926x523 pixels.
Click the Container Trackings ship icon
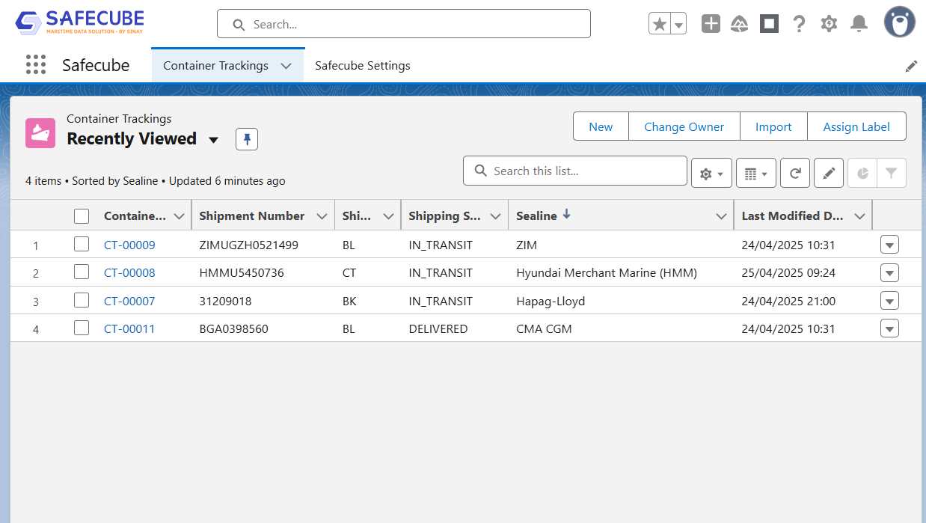40,133
